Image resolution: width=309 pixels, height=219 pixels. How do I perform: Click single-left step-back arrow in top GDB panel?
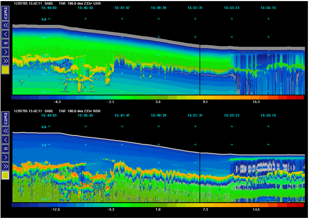(5, 34)
